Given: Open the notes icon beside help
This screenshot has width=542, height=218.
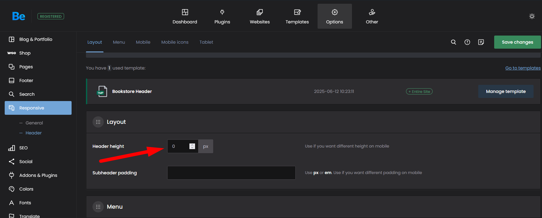Looking at the screenshot, I should coord(481,42).
